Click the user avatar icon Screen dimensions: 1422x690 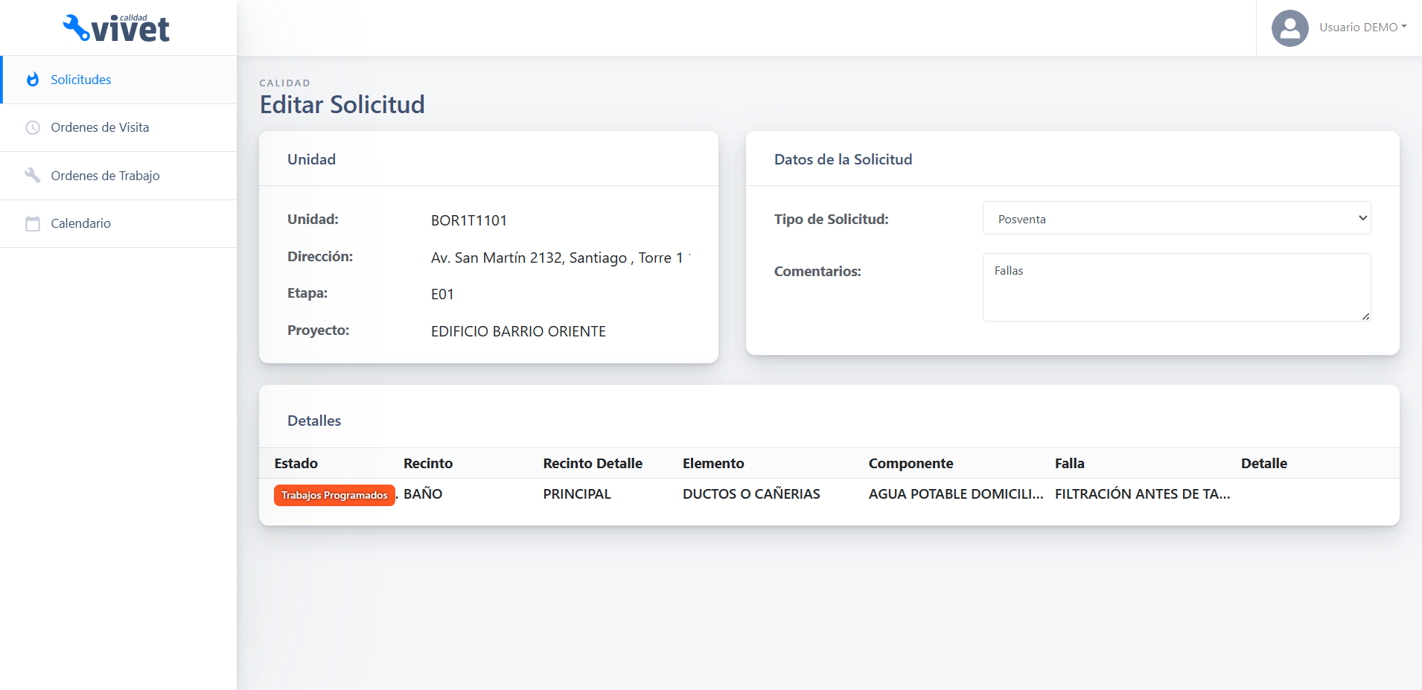tap(1289, 28)
